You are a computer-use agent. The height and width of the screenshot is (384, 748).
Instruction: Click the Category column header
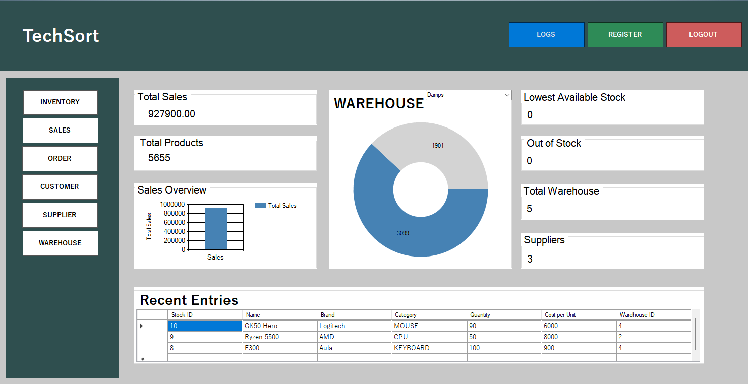point(429,315)
